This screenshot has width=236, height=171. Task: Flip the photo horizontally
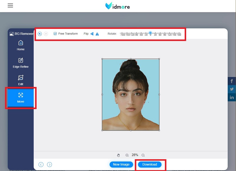[92, 34]
